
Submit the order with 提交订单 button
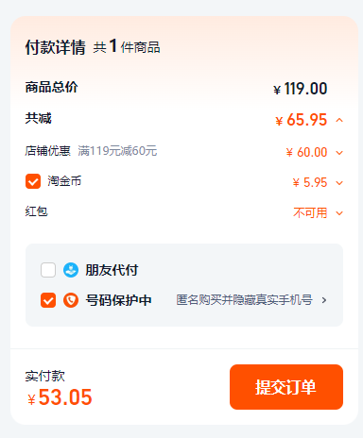tap(286, 387)
